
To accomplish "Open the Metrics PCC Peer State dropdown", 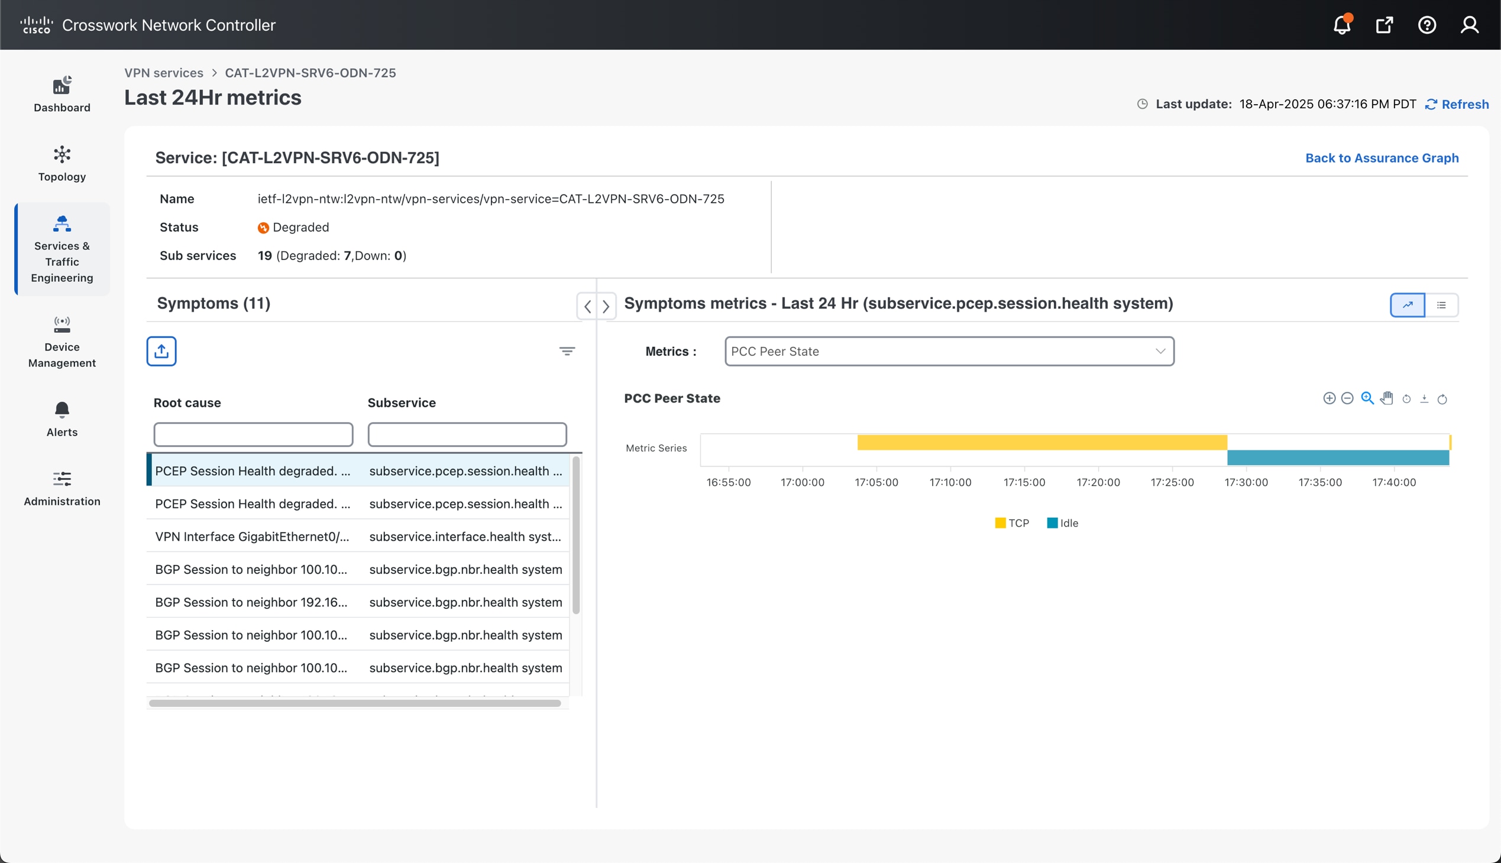I will point(949,351).
